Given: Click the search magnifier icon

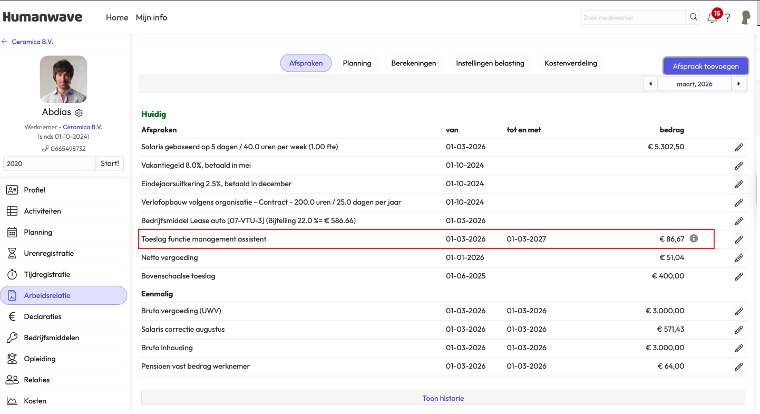Looking at the screenshot, I should [x=694, y=17].
